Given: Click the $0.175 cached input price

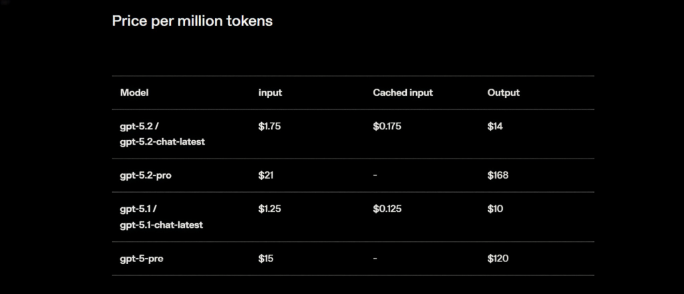Looking at the screenshot, I should coord(387,126).
